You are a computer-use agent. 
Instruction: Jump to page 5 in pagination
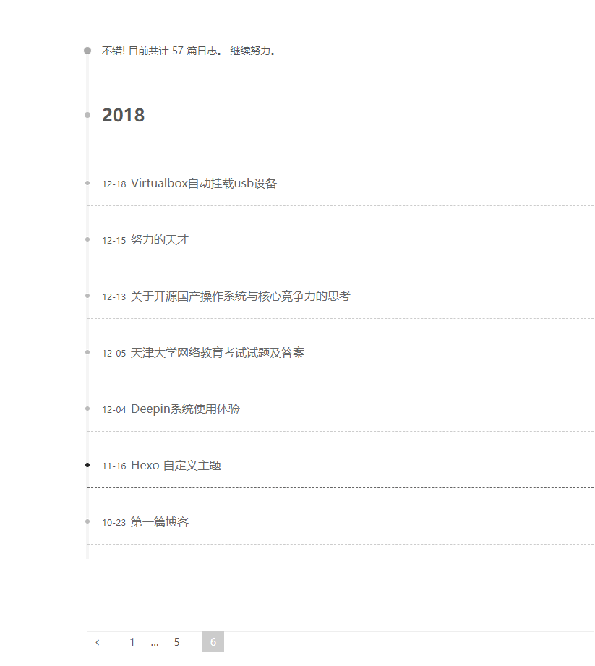click(x=176, y=642)
